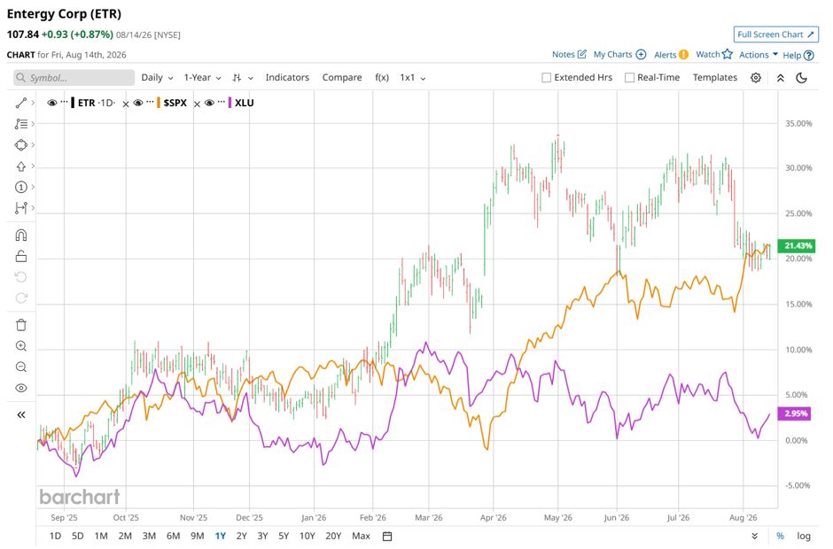This screenshot has width=833, height=549.
Task: Open the Help question icon
Action: (808, 55)
